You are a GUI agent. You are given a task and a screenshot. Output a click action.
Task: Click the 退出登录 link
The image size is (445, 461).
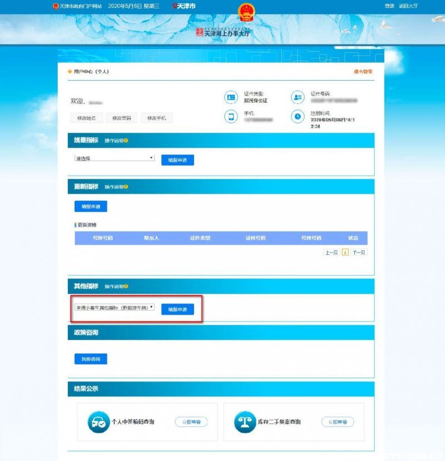pos(363,72)
